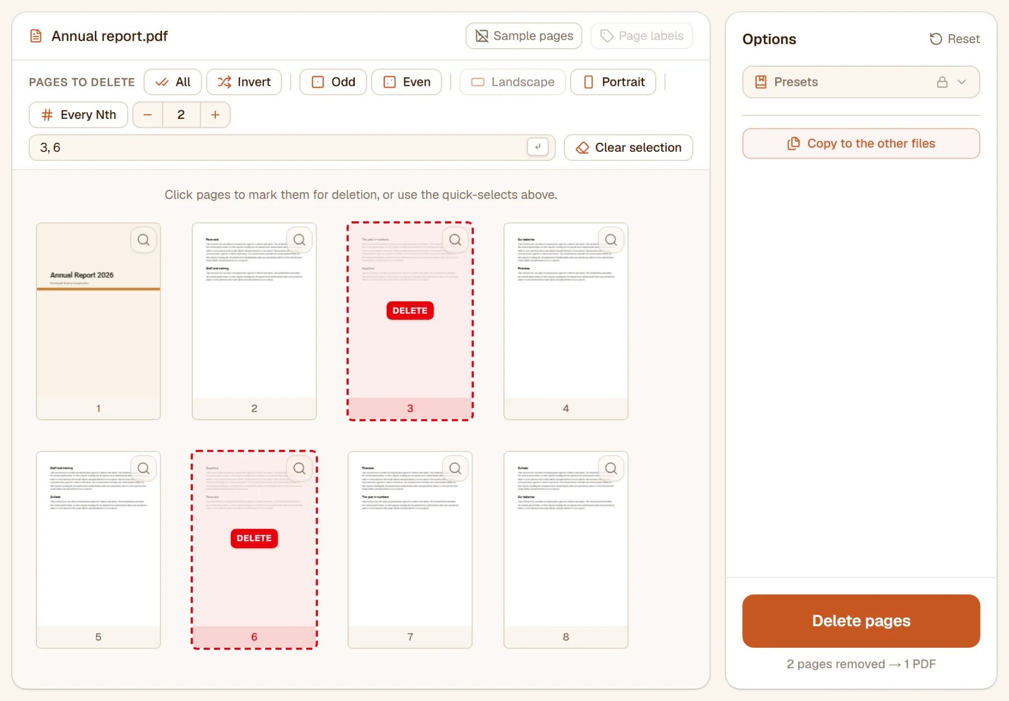Mark page 2 thumbnail for deletion
The image size is (1009, 701).
[254, 321]
